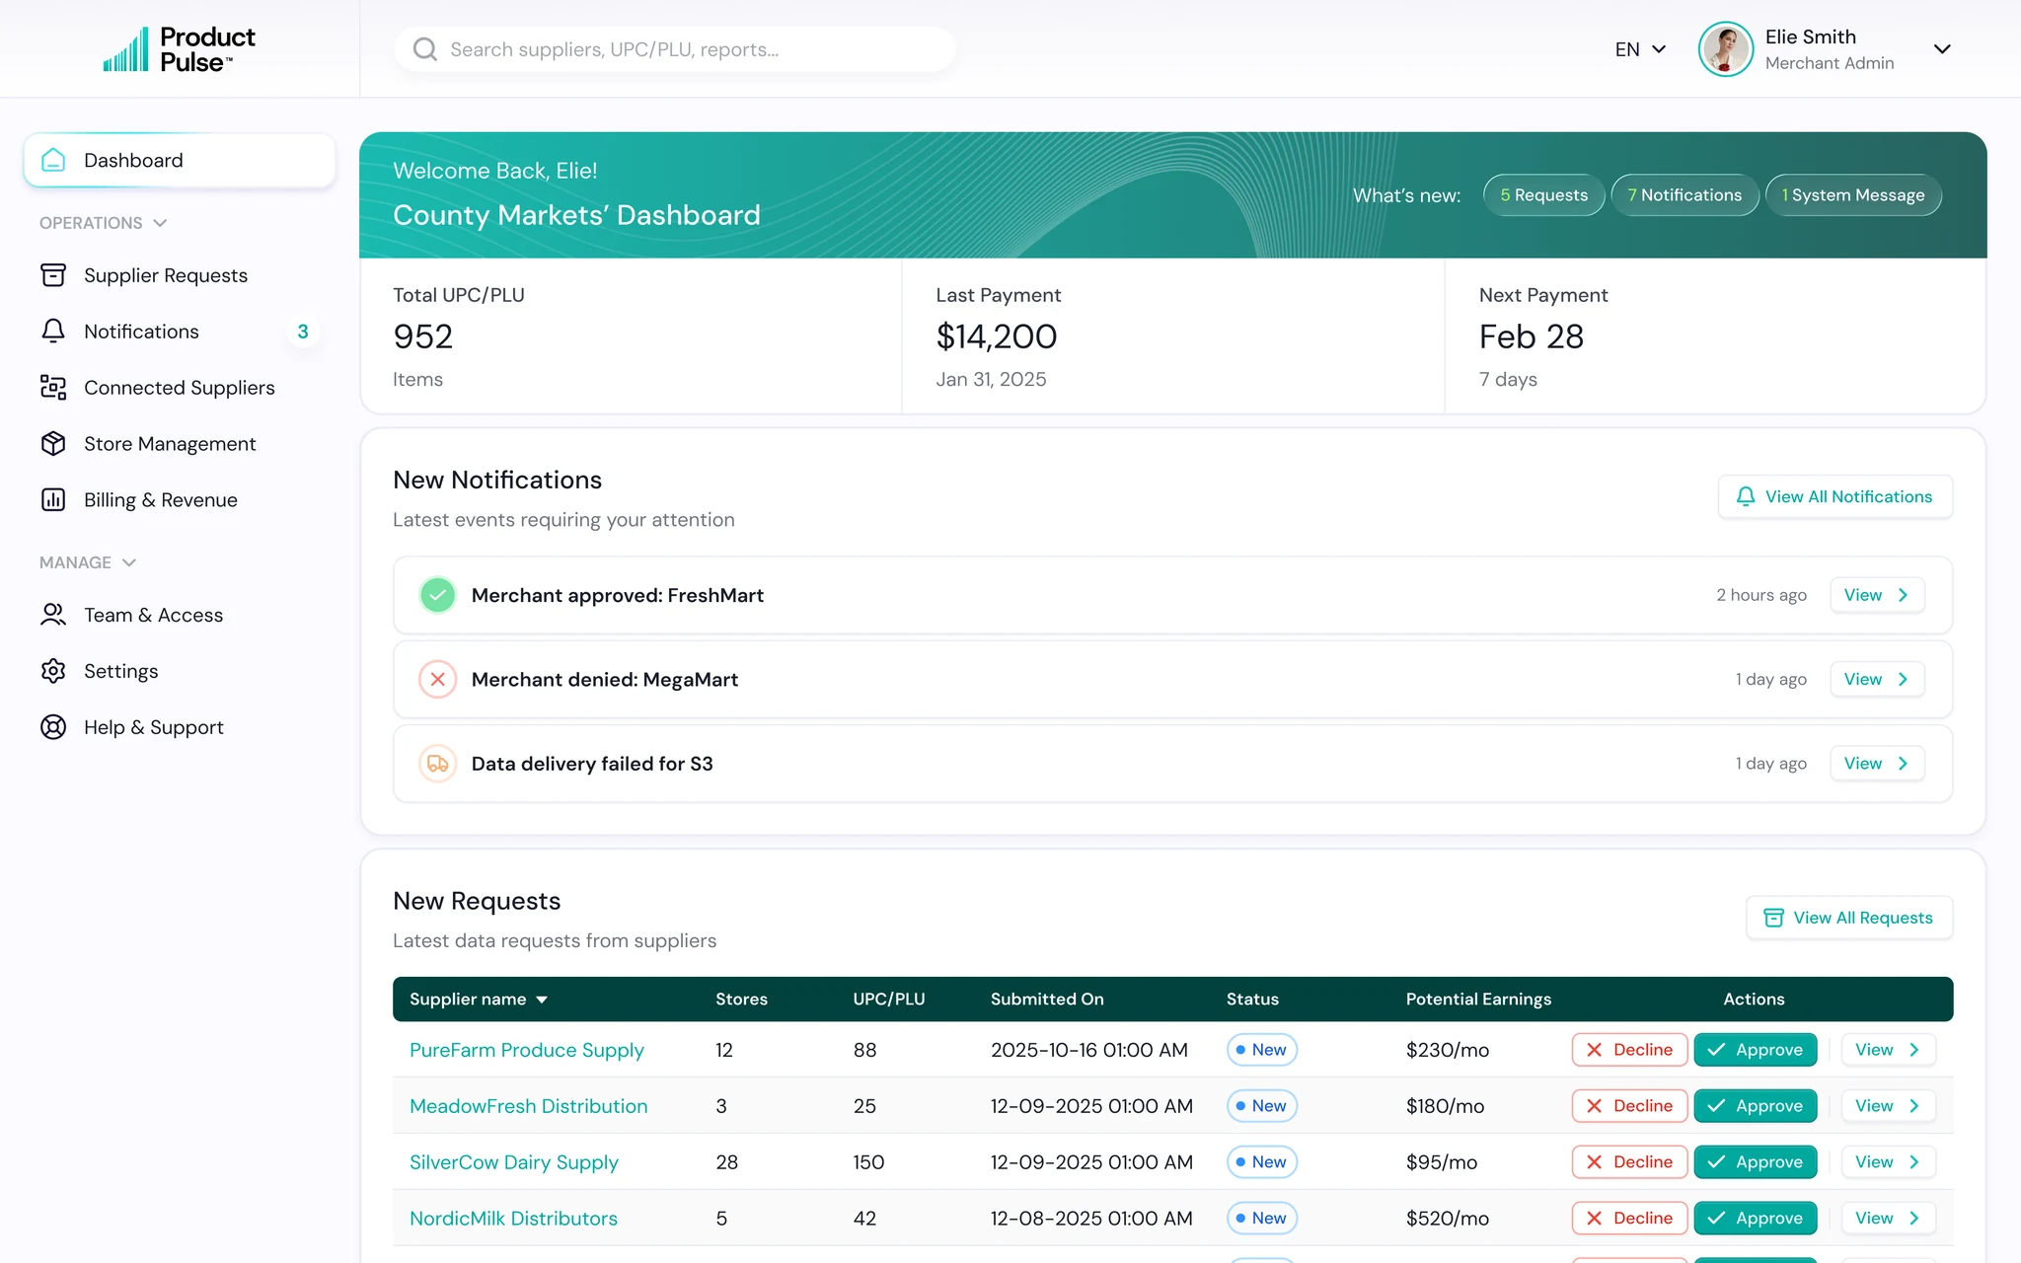This screenshot has height=1263, width=2021.
Task: Open Elie Smith's profile avatar
Action: coord(1726,49)
